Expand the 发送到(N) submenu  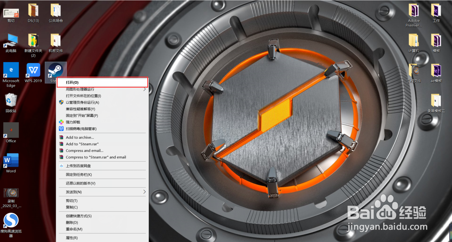coord(102,192)
